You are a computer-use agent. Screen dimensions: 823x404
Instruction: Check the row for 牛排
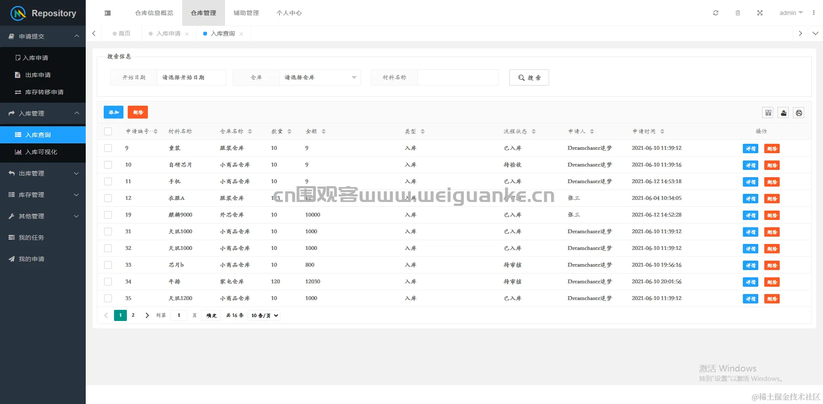[x=108, y=282]
